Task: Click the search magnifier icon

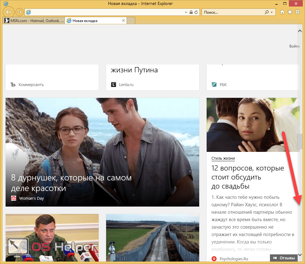Action: [267, 12]
